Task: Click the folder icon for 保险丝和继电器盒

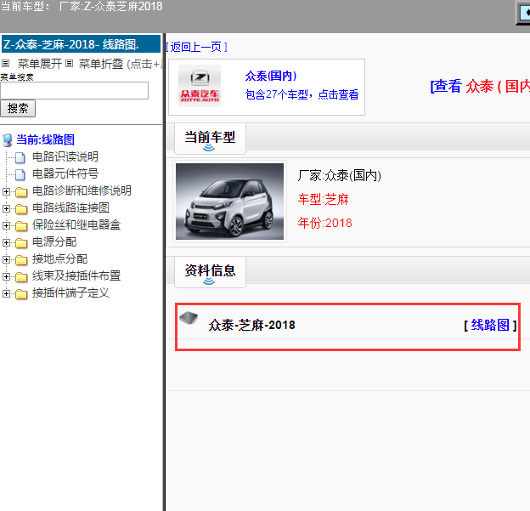Action: pos(21,225)
